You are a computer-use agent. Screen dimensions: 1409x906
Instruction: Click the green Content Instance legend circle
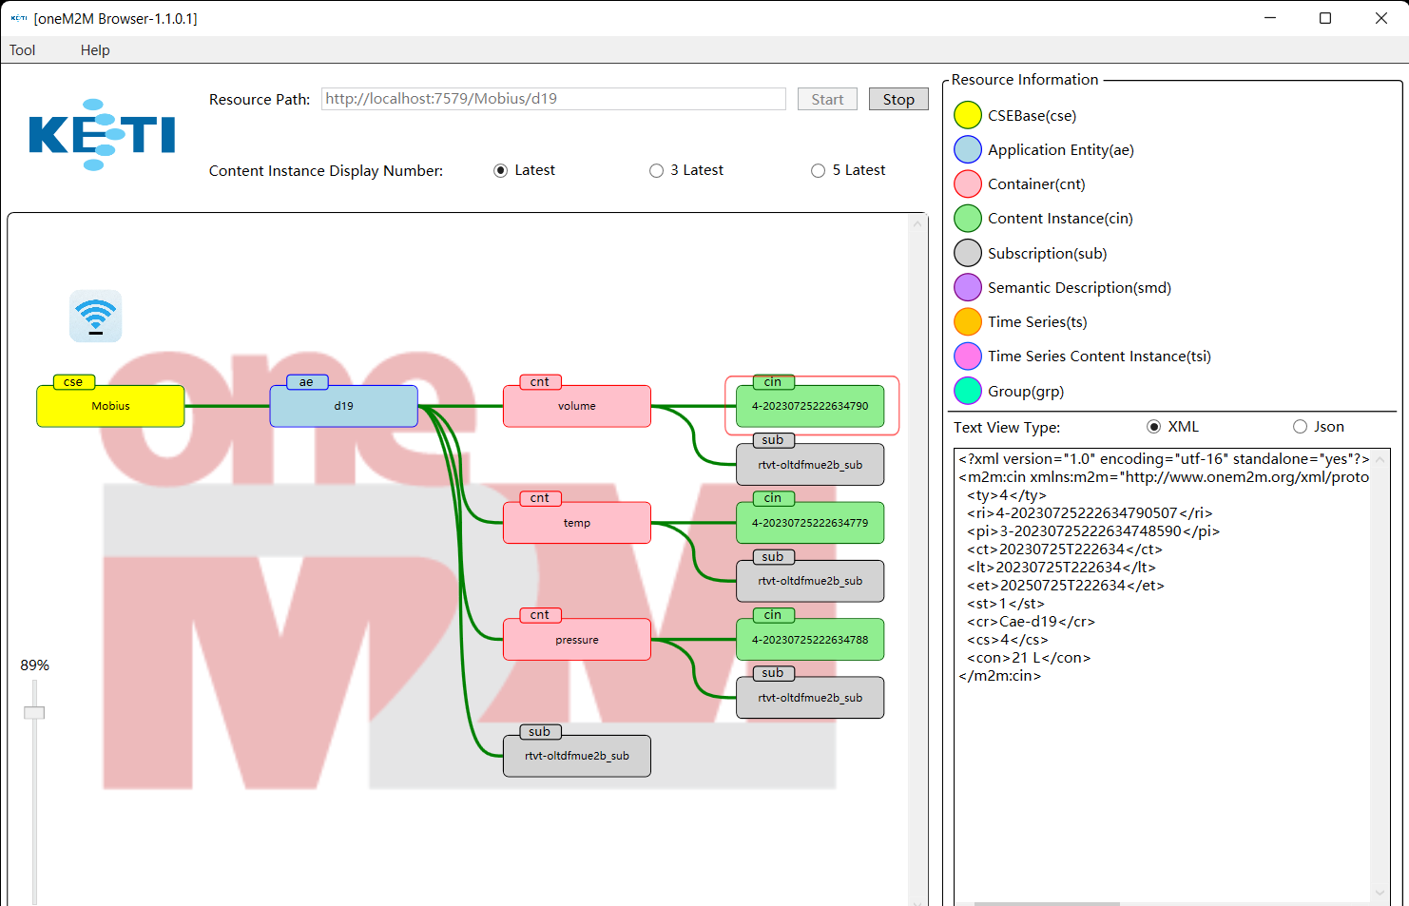[x=967, y=218]
